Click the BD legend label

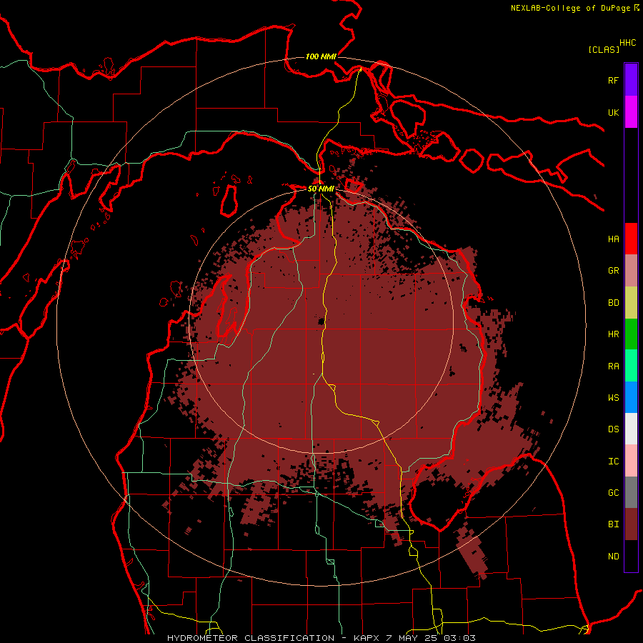point(613,303)
